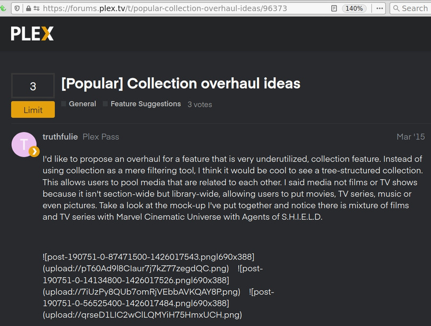This screenshot has width=431, height=326.
Task: Show site security via the padlock icon
Action: point(28,8)
